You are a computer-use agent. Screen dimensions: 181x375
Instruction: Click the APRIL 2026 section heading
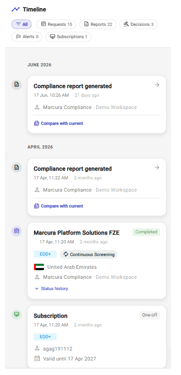40,147
